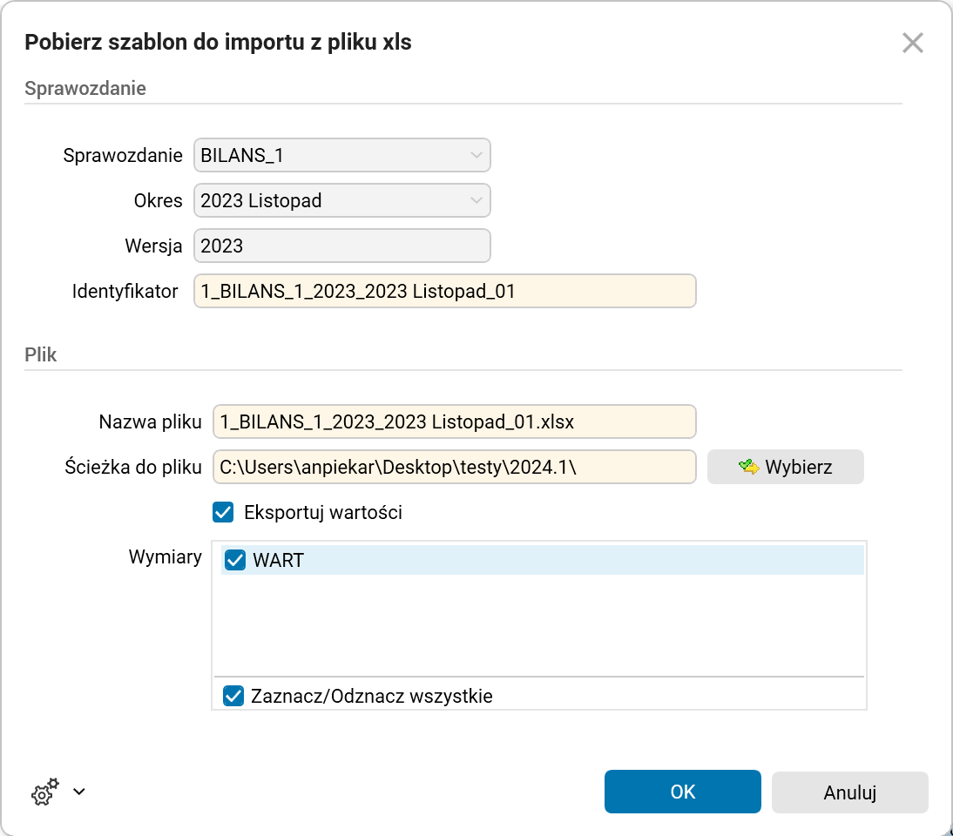953x836 pixels.
Task: Click empty area in the Wymiary list
Action: pyautogui.click(x=538, y=625)
